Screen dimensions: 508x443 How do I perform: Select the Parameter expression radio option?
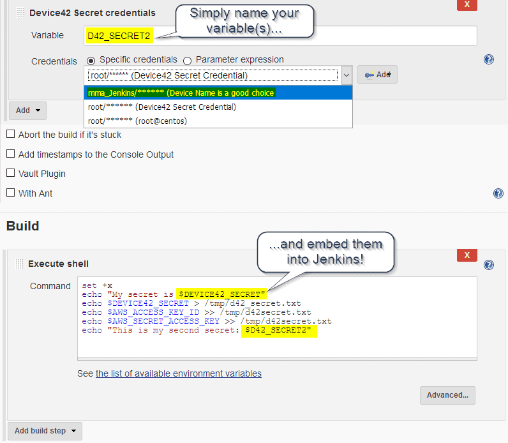tap(187, 61)
